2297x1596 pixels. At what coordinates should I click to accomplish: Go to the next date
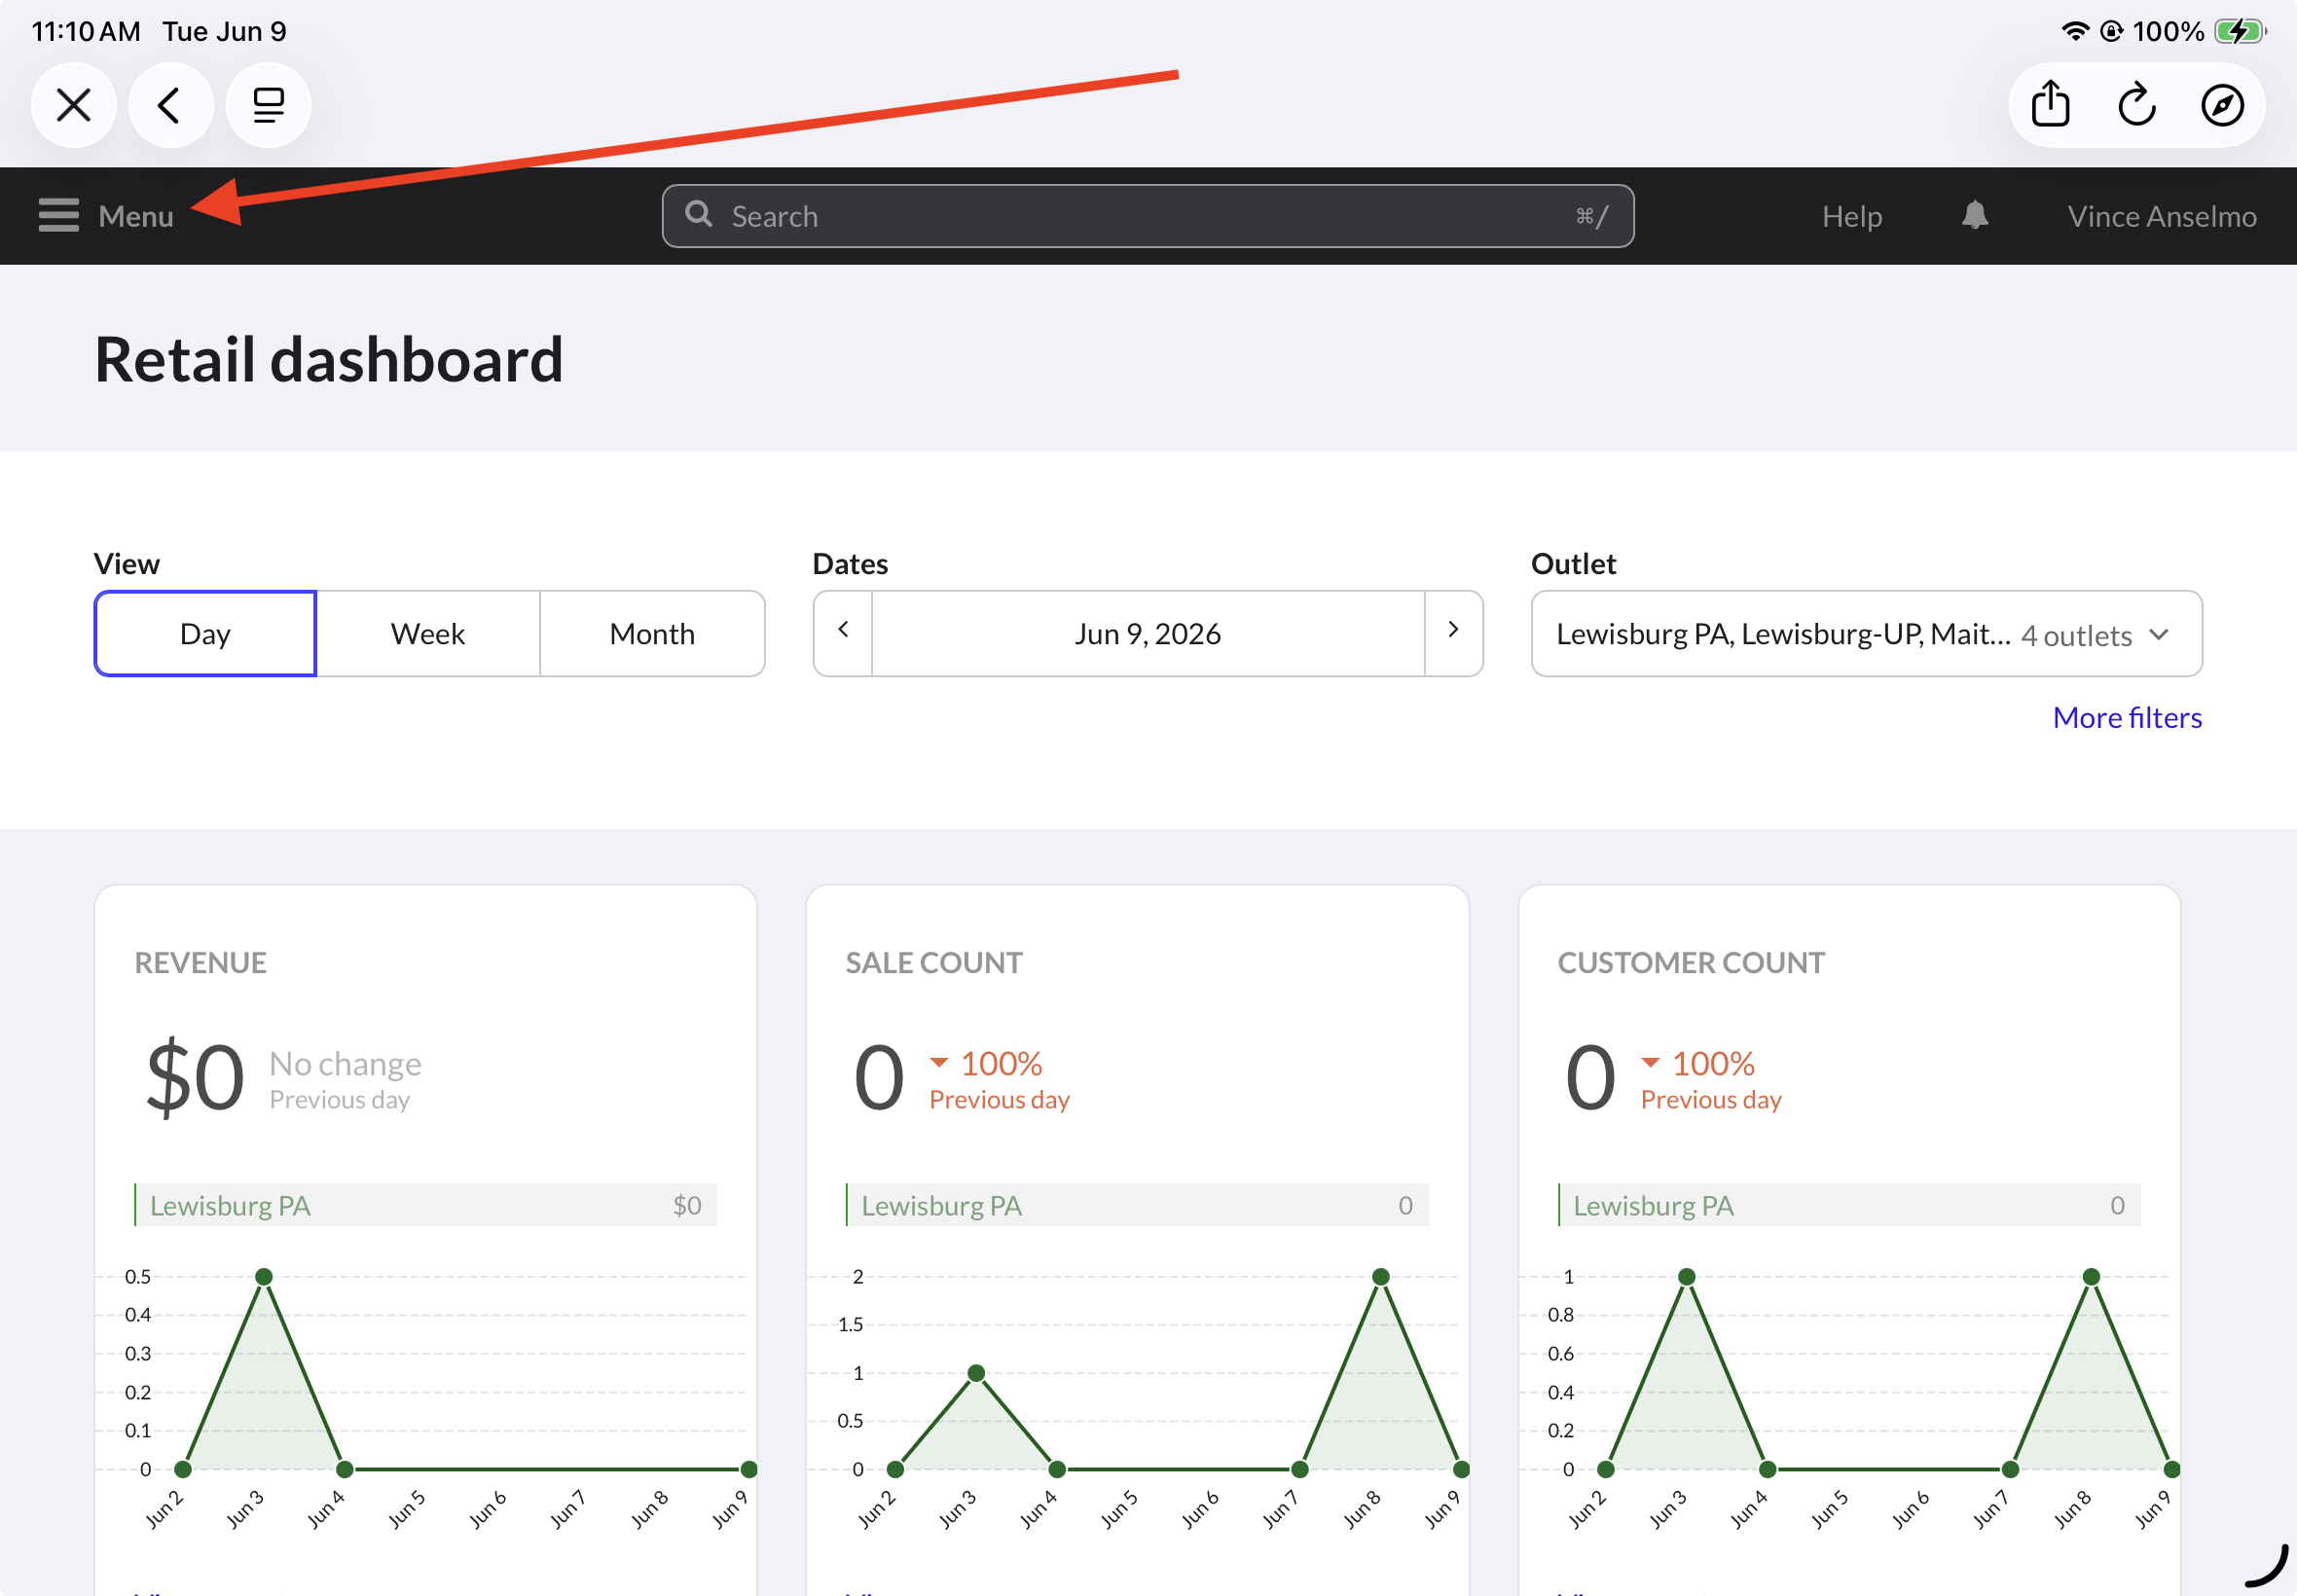pos(1453,633)
